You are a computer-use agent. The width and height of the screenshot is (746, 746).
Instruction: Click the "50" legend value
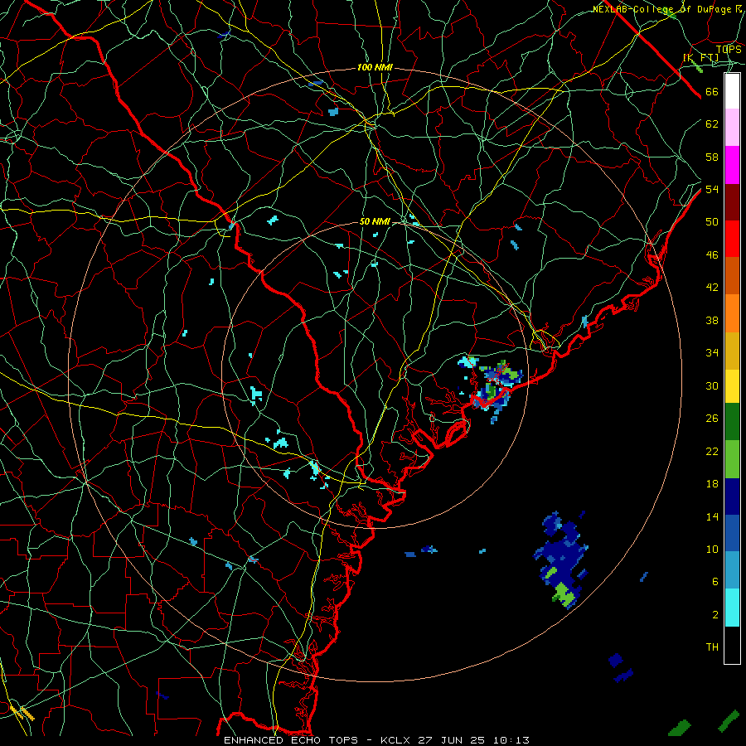tap(712, 221)
